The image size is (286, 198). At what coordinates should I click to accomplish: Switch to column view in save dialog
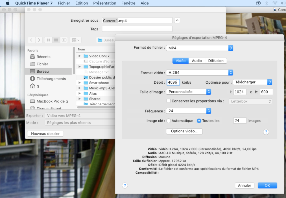[64, 40]
